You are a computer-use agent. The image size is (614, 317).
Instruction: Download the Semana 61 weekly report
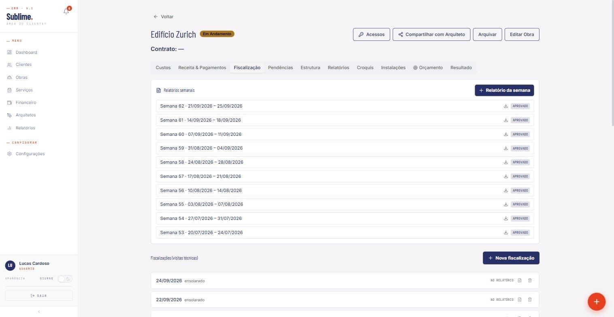pos(506,120)
